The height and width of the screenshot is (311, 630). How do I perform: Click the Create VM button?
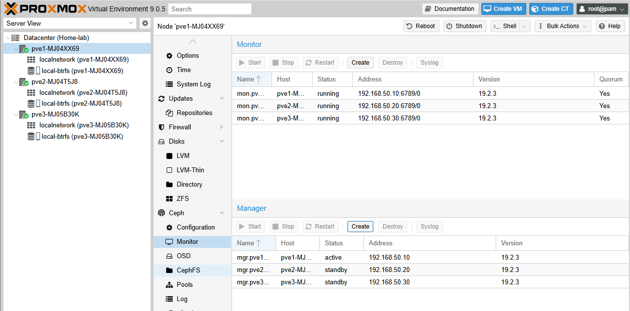tap(504, 9)
